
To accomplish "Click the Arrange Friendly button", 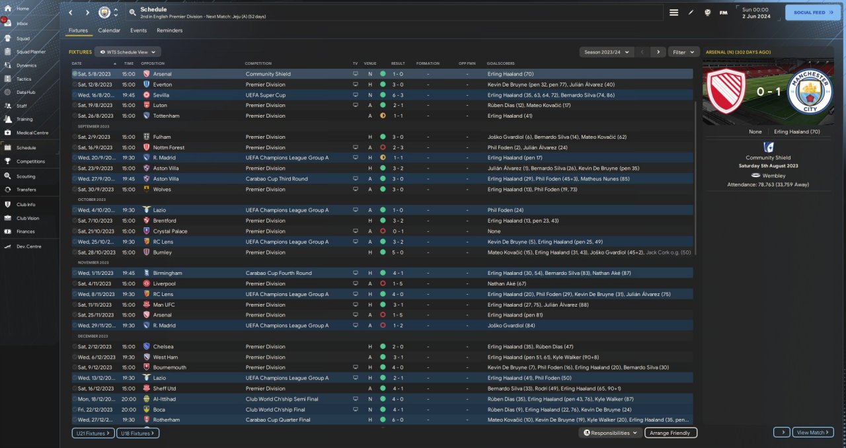I will coord(670,433).
